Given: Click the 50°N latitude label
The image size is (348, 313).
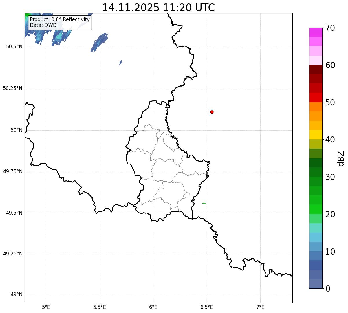Looking at the screenshot, I should point(17,130).
